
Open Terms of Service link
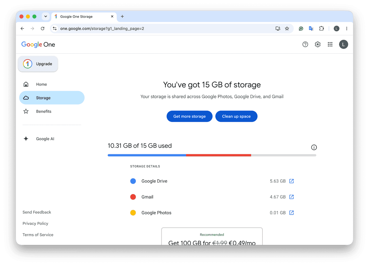tap(38, 235)
